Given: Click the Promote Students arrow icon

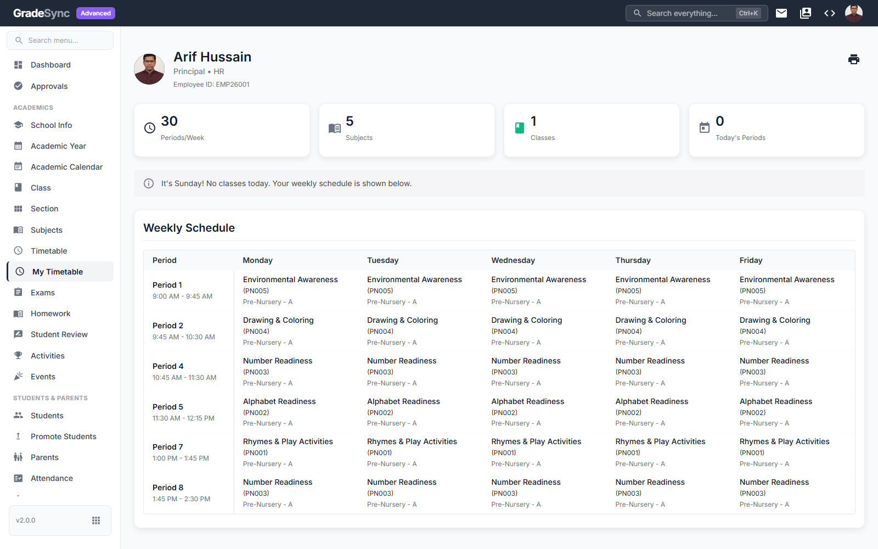Looking at the screenshot, I should coord(18,436).
